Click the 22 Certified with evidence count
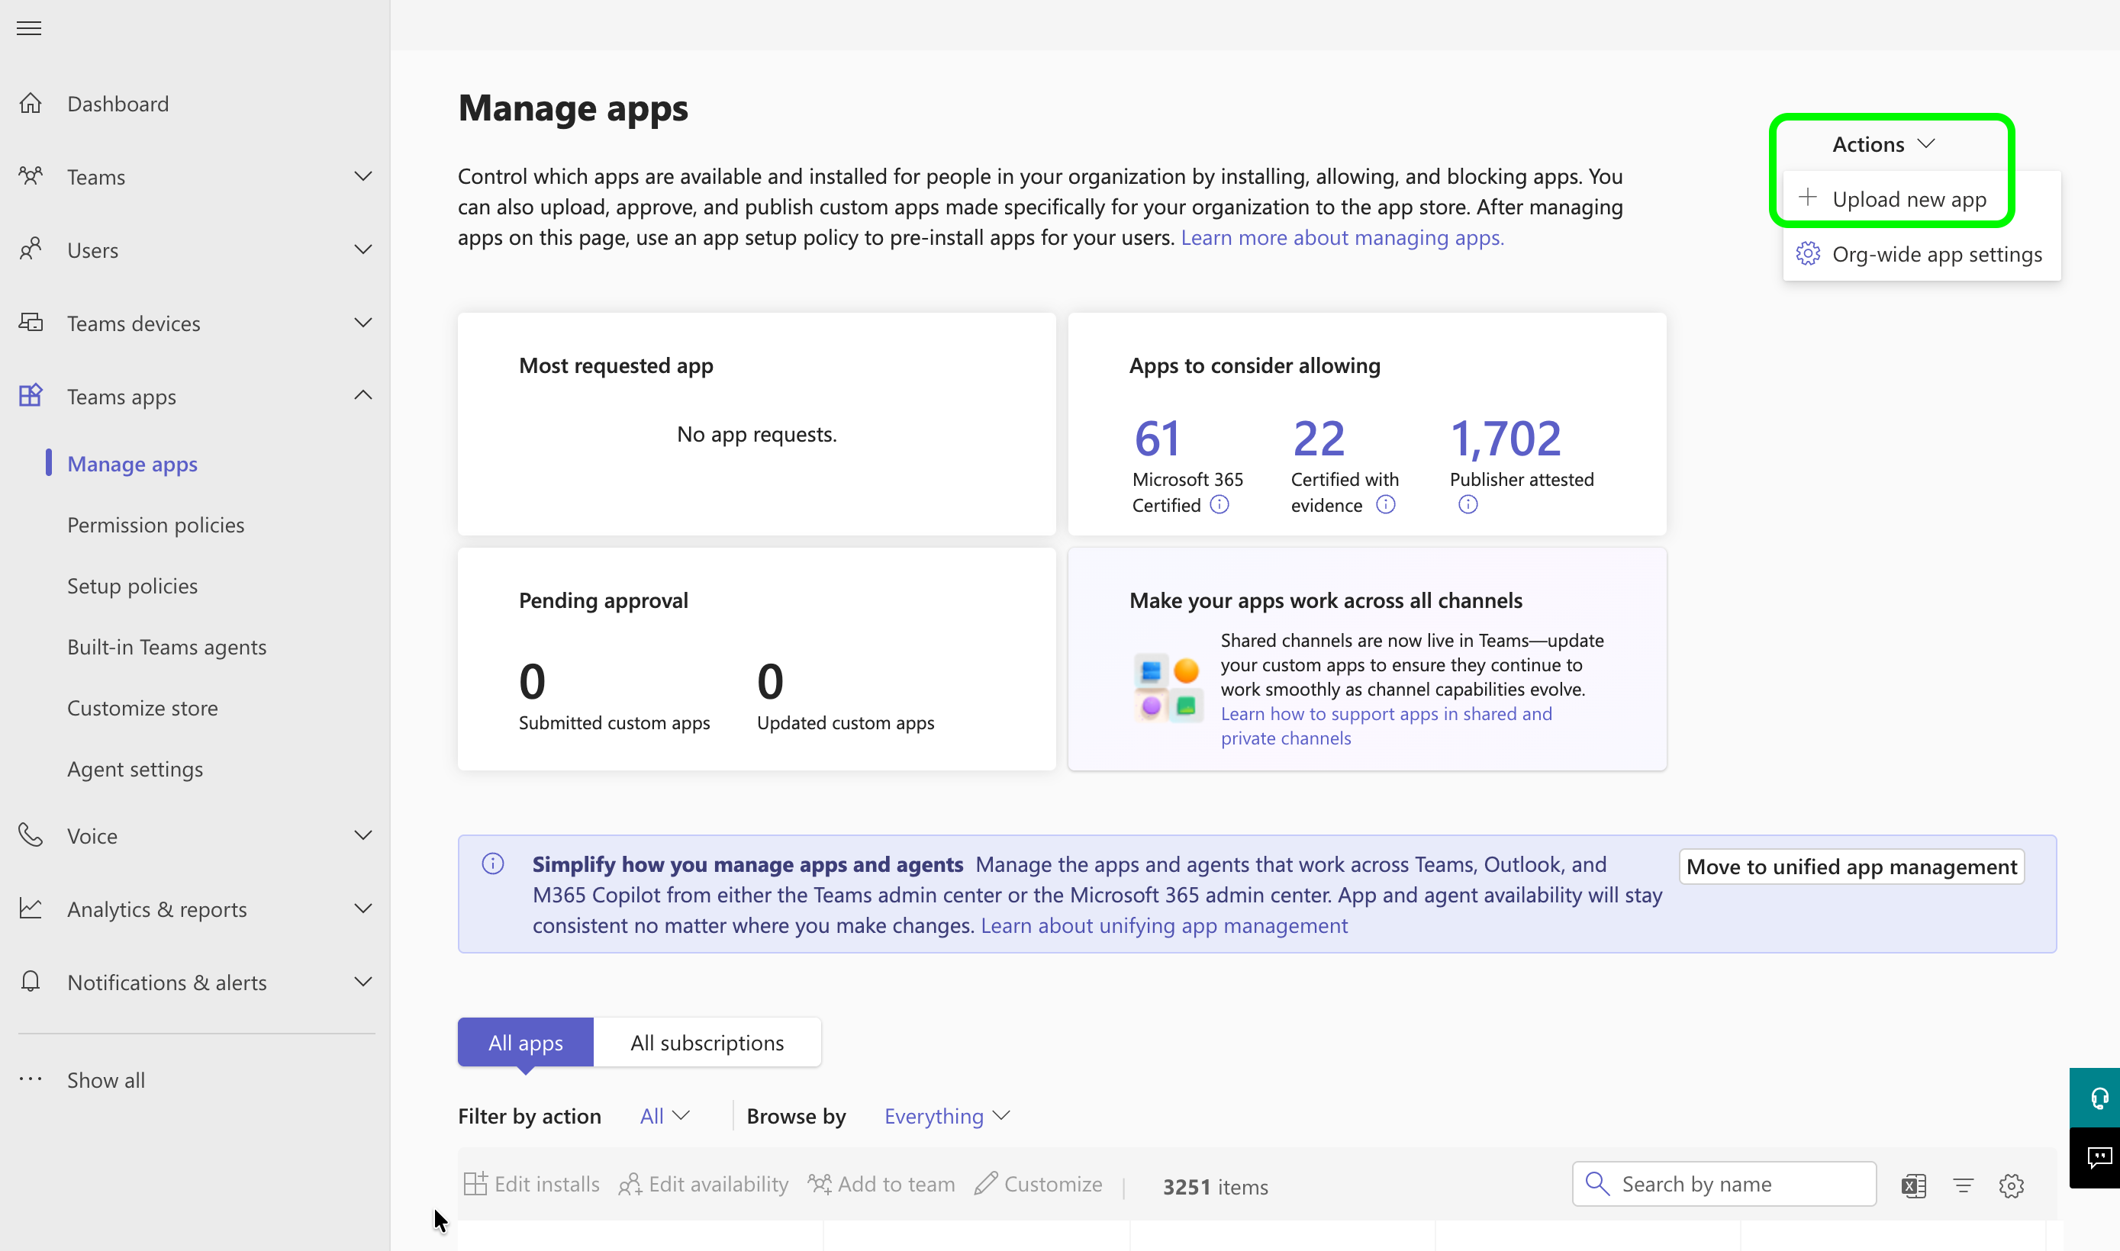This screenshot has height=1251, width=2120. [1319, 439]
